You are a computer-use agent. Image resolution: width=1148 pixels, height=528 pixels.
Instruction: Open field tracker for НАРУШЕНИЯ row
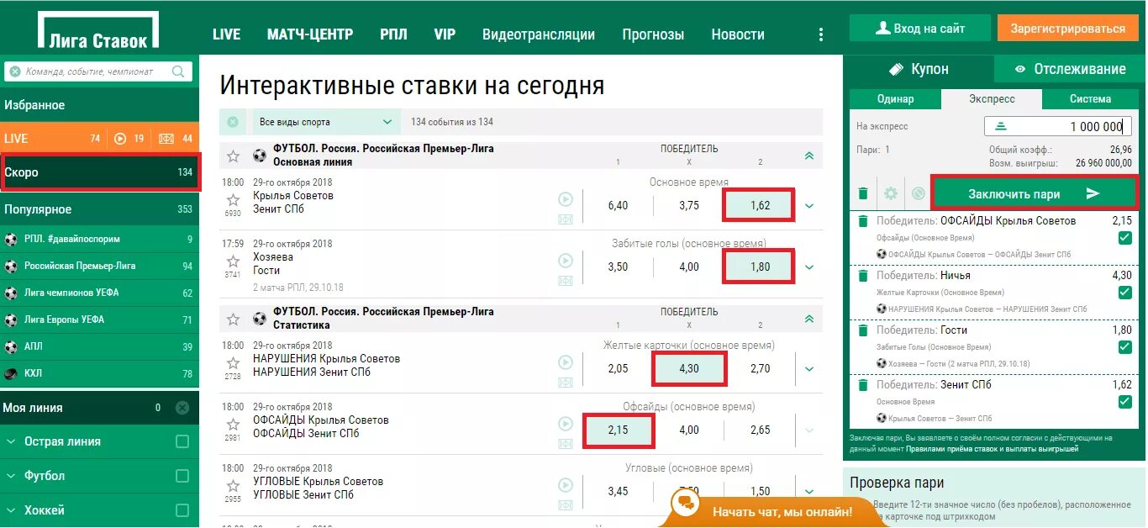point(566,383)
